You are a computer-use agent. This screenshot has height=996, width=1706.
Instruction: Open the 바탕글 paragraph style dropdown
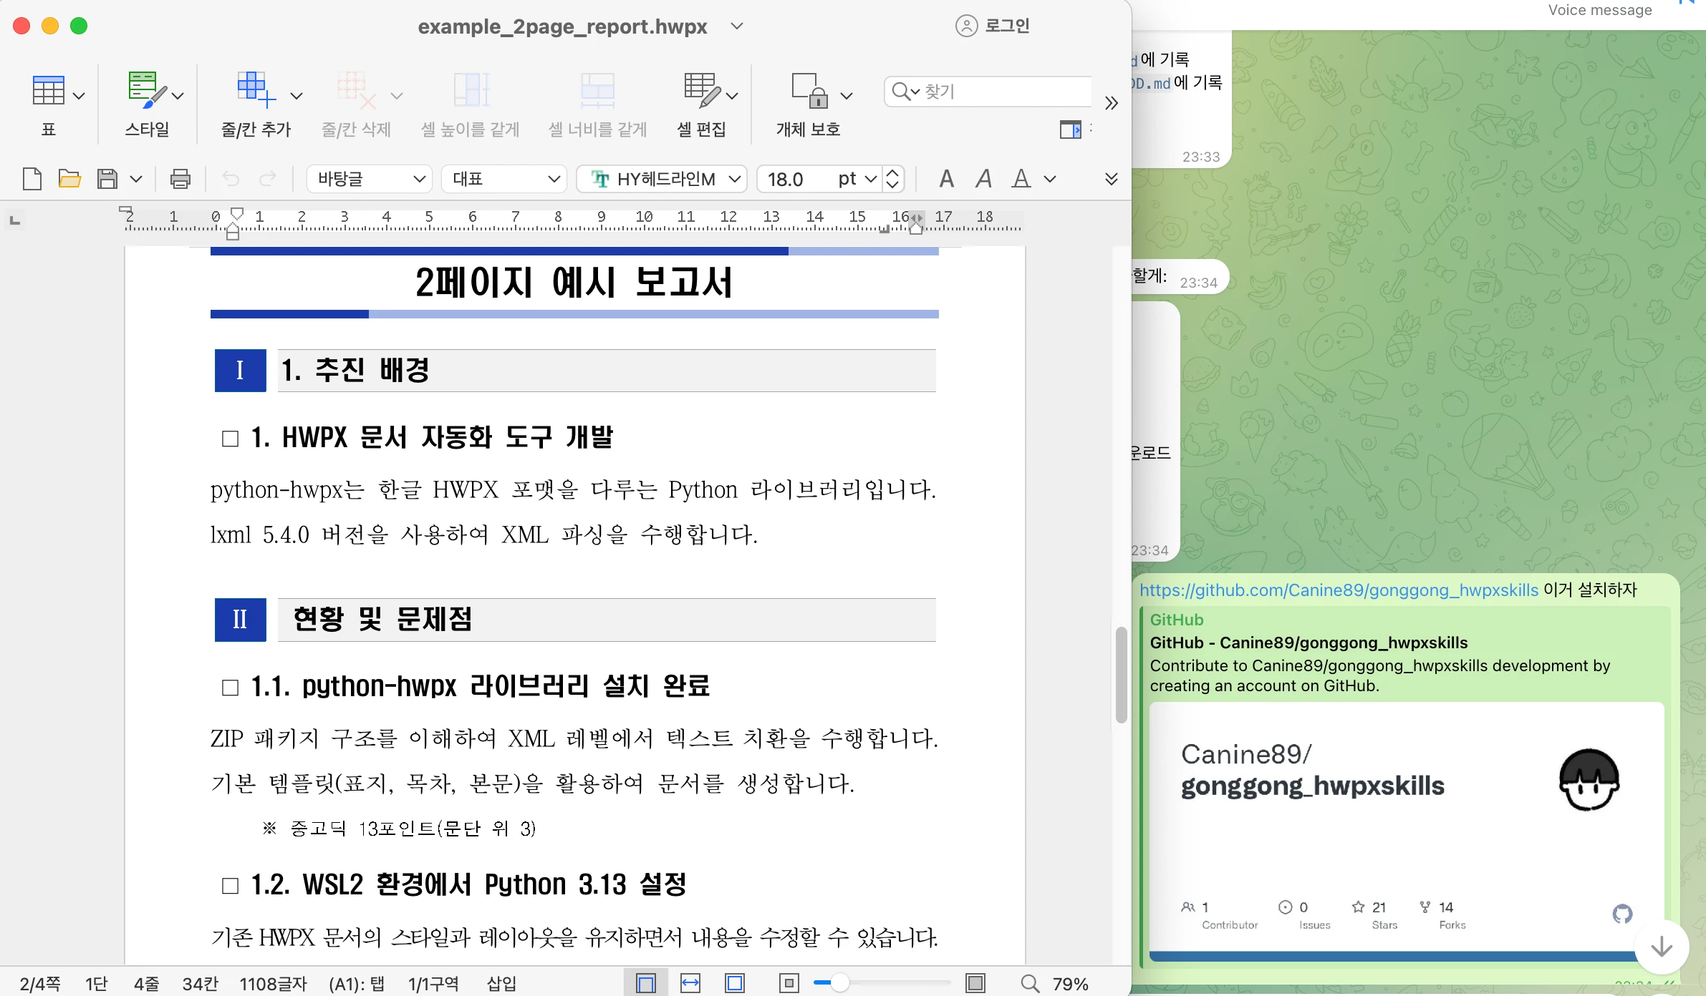coord(370,179)
